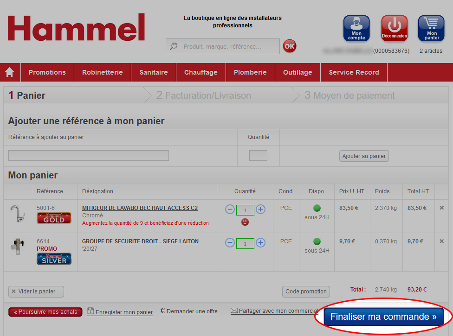
Task: Click Enregister mon panier link
Action: coord(120,312)
